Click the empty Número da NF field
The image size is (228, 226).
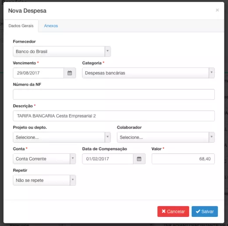tap(114, 94)
